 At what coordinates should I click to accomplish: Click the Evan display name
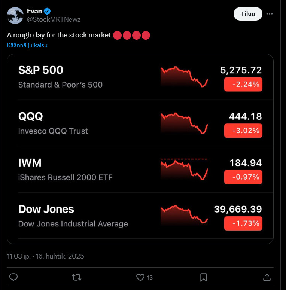34,12
